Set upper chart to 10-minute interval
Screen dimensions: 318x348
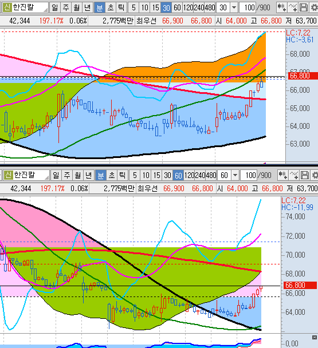click(144, 7)
